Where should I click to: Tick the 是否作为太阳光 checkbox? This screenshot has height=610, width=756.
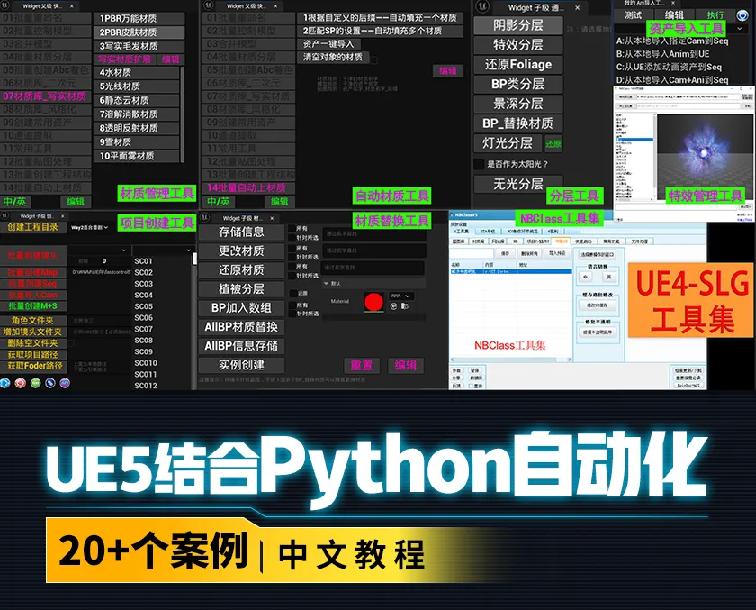[x=479, y=164]
